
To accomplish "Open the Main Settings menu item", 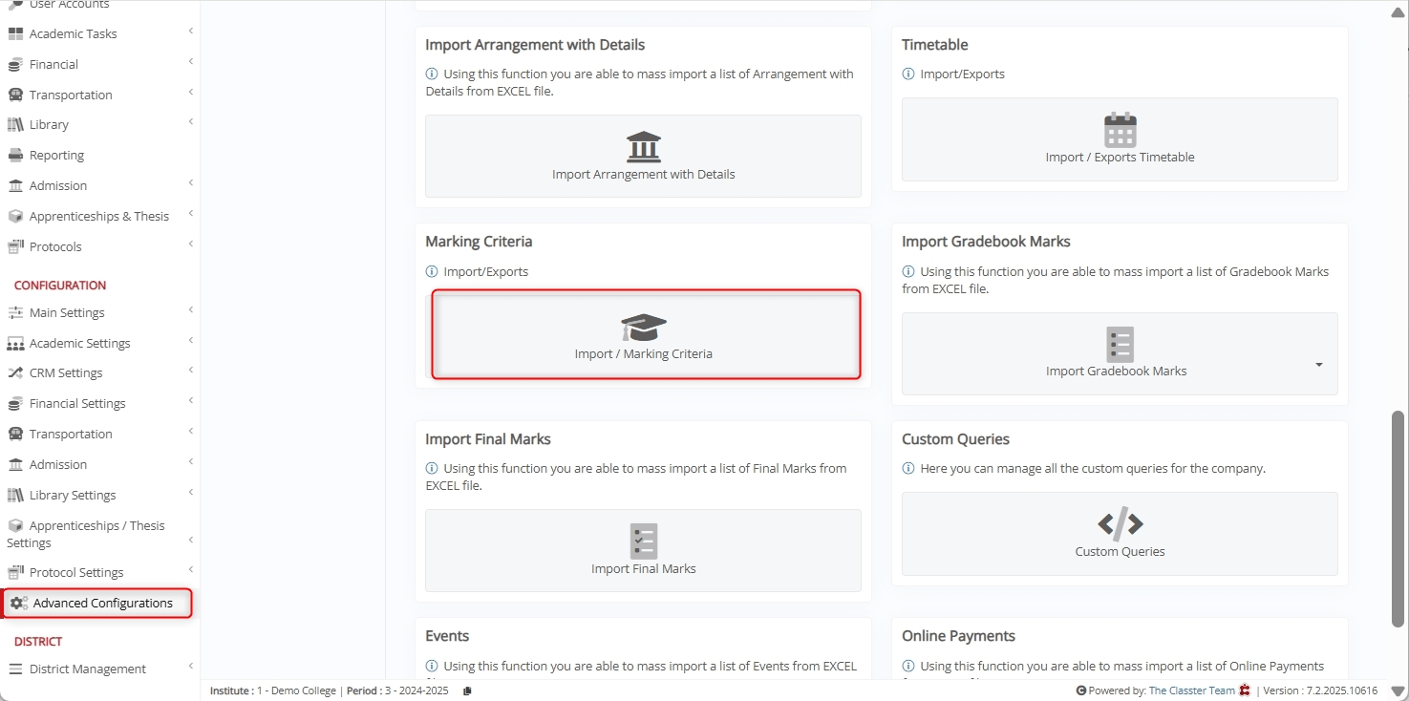I will pos(67,312).
